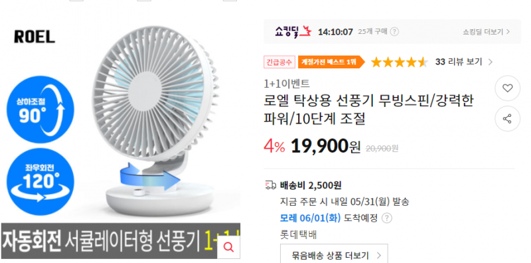This screenshot has width=531, height=263.
Task: Click the share icon below the heart
Action: [507, 119]
